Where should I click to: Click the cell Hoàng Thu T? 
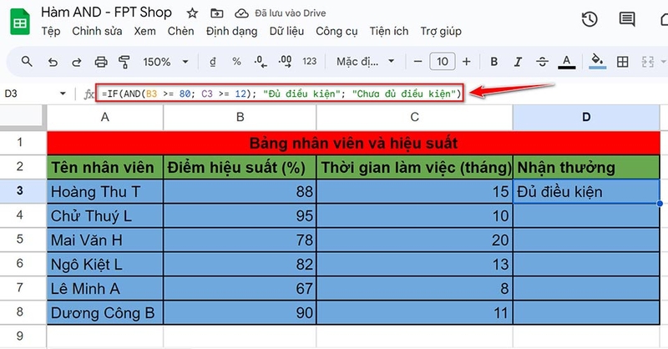(x=105, y=192)
